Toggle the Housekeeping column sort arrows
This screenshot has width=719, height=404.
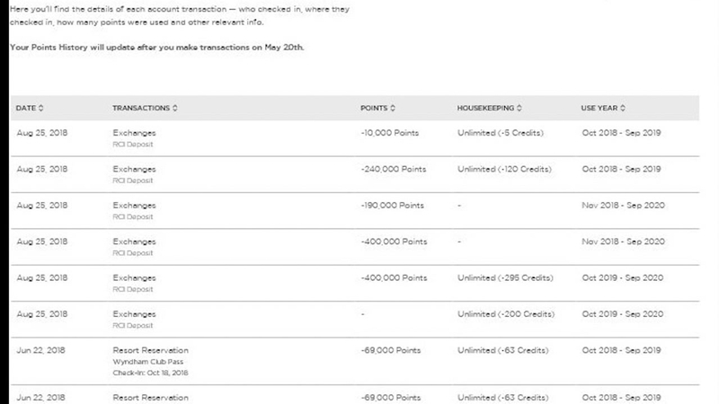pyautogui.click(x=519, y=108)
